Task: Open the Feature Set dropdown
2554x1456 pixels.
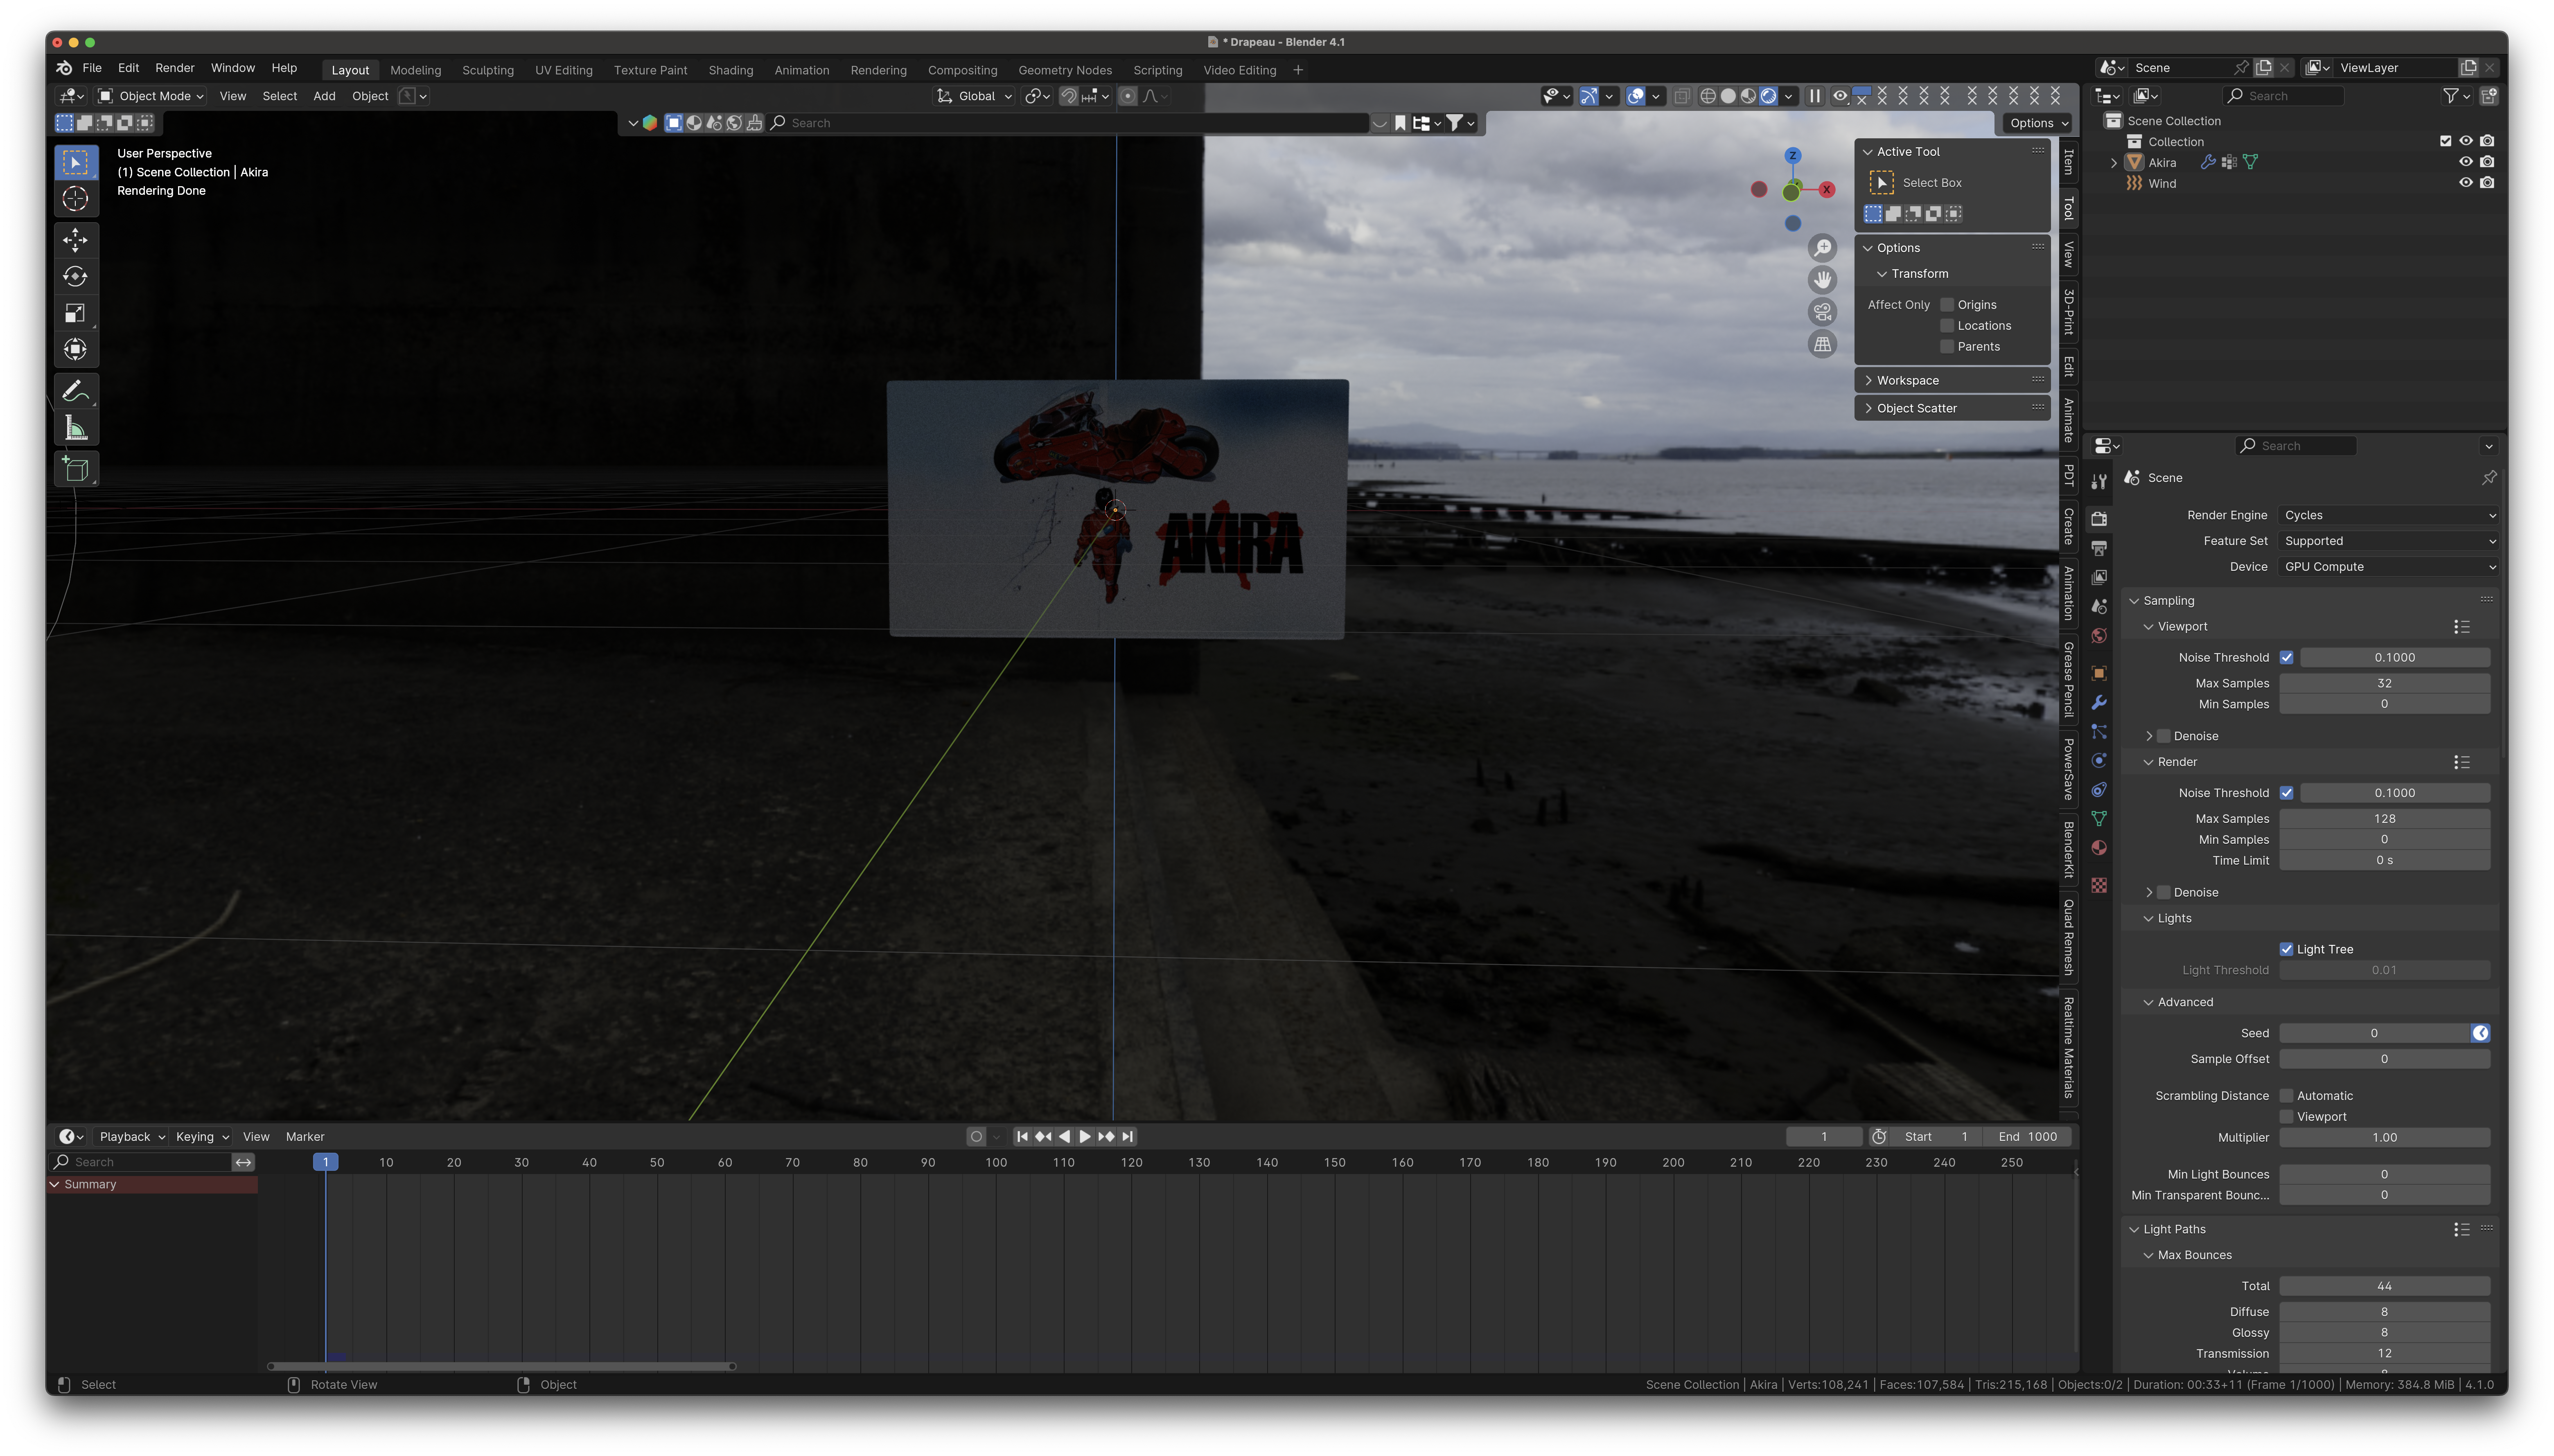Action: (x=2389, y=541)
